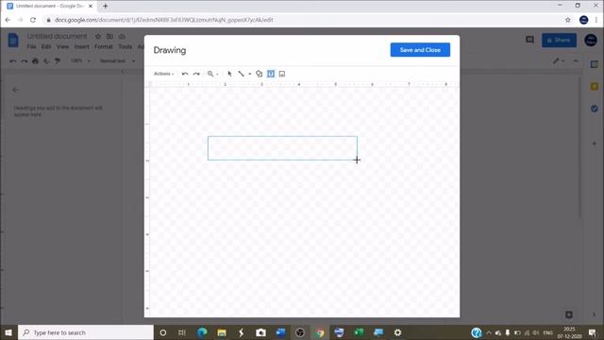
Task: Click the Share button
Action: pyautogui.click(x=559, y=40)
